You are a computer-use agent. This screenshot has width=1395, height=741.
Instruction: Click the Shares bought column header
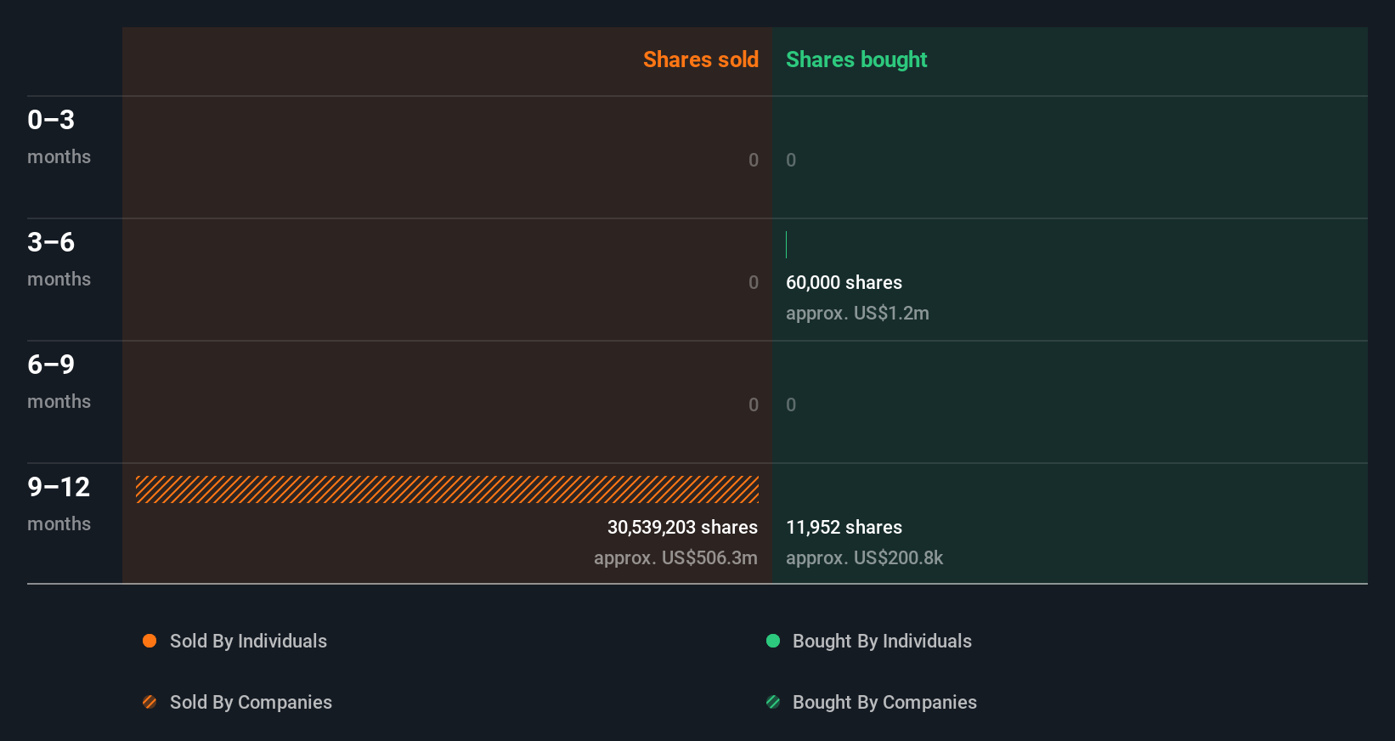[856, 59]
